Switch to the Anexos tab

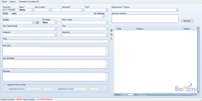pyautogui.click(x=13, y=2)
